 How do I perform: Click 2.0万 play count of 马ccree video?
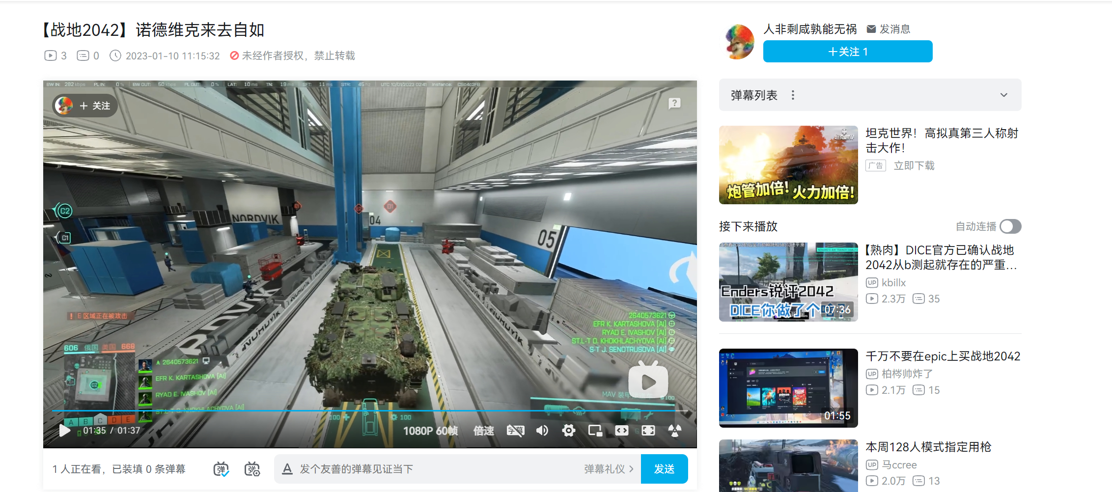(893, 481)
